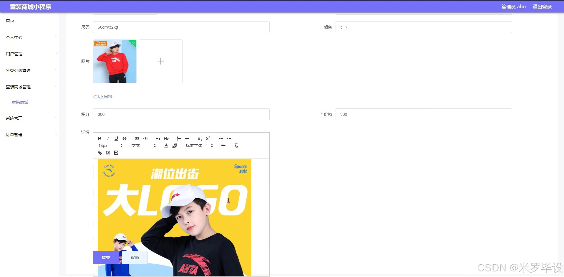
Task: Toggle strikethrough formatting in editor
Action: click(x=125, y=138)
